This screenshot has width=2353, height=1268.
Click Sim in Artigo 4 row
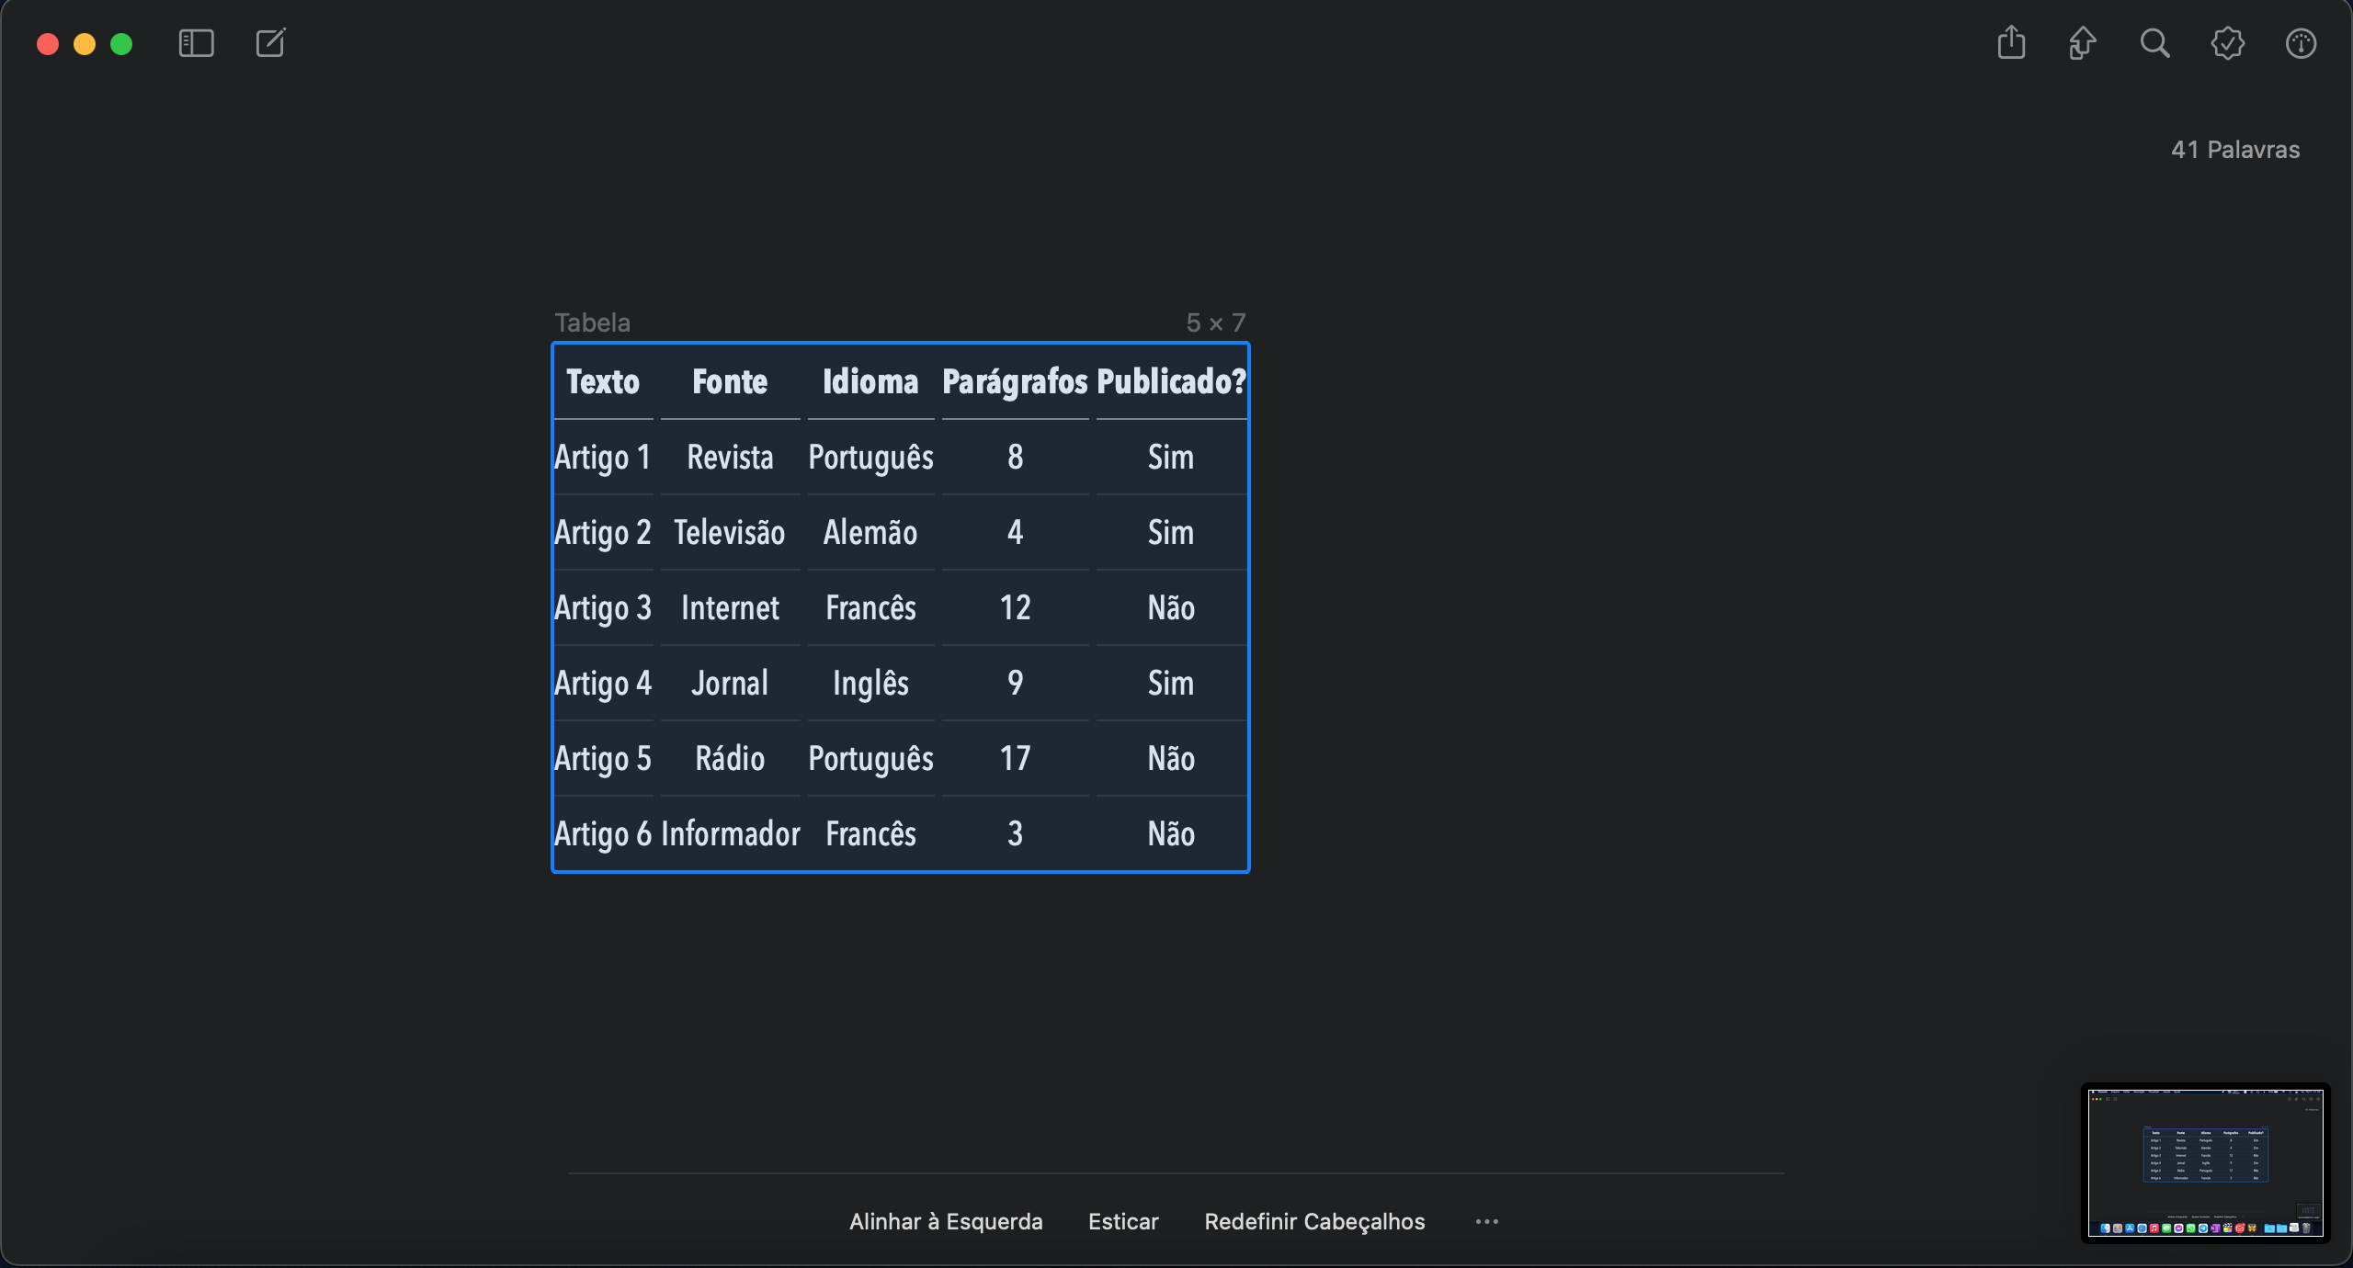click(1171, 683)
